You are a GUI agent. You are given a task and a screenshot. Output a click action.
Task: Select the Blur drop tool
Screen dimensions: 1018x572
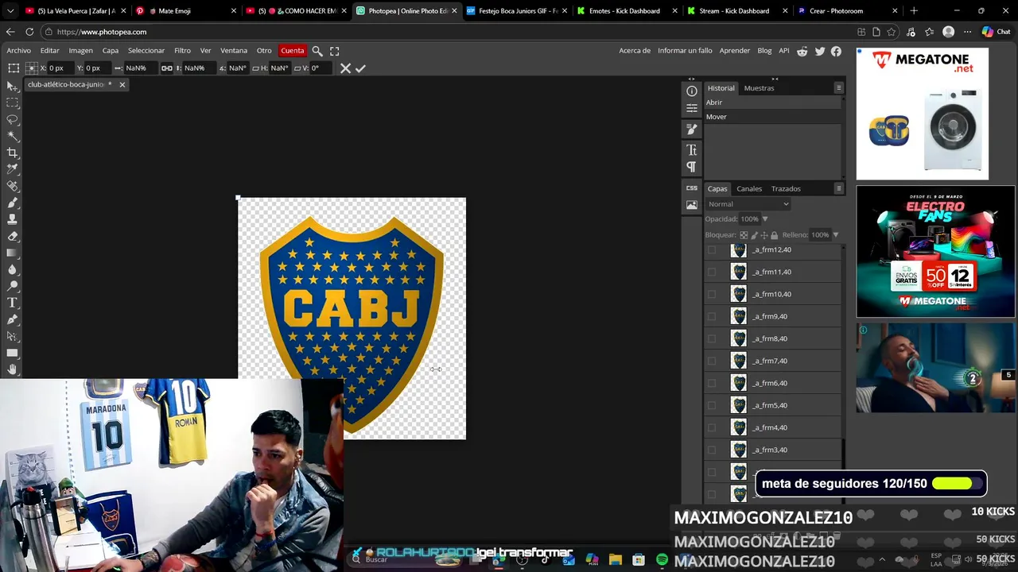click(x=13, y=269)
